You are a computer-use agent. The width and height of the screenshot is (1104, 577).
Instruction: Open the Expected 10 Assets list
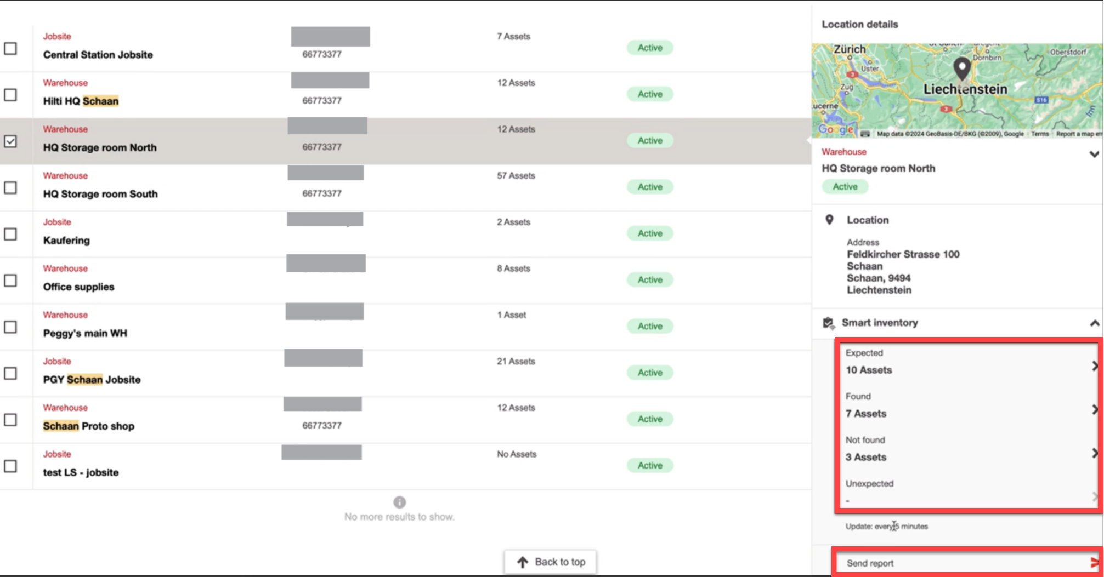tap(1094, 365)
